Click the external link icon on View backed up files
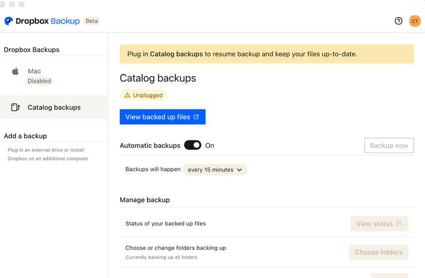Viewport: 425px width, 278px height. [196, 117]
